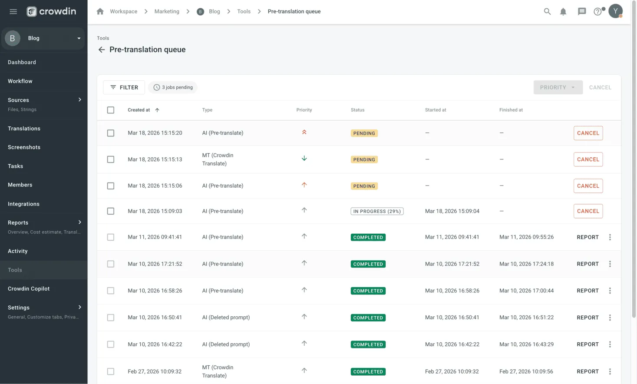637x384 pixels.
Task: Open the FILTER button
Action: click(124, 87)
